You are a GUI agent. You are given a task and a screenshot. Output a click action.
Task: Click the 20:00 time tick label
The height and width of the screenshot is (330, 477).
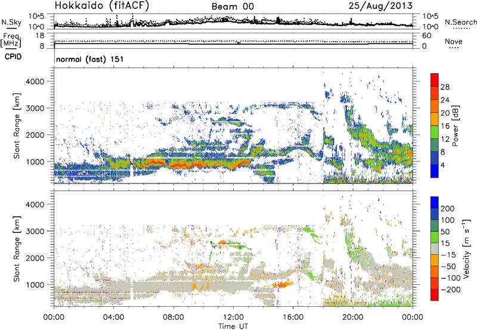(352, 317)
